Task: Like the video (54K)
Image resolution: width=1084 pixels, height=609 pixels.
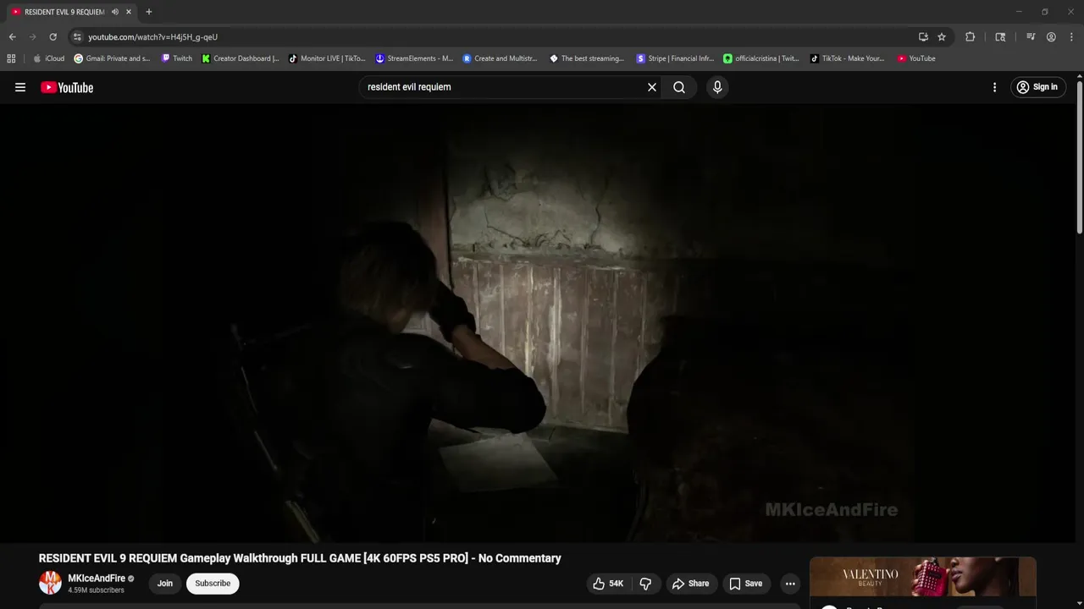Action: pos(608,584)
